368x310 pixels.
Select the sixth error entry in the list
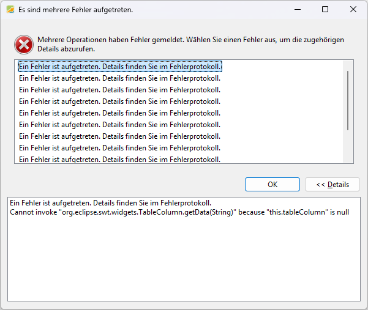point(119,125)
